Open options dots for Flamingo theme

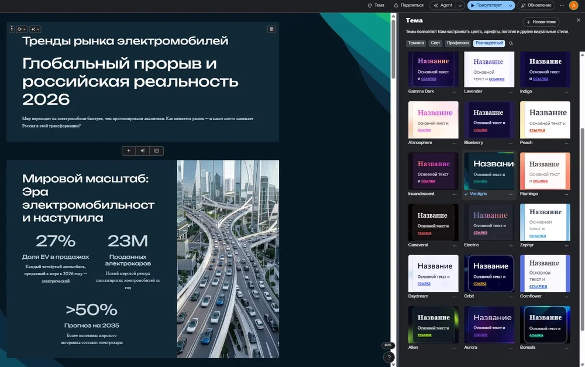click(x=567, y=194)
